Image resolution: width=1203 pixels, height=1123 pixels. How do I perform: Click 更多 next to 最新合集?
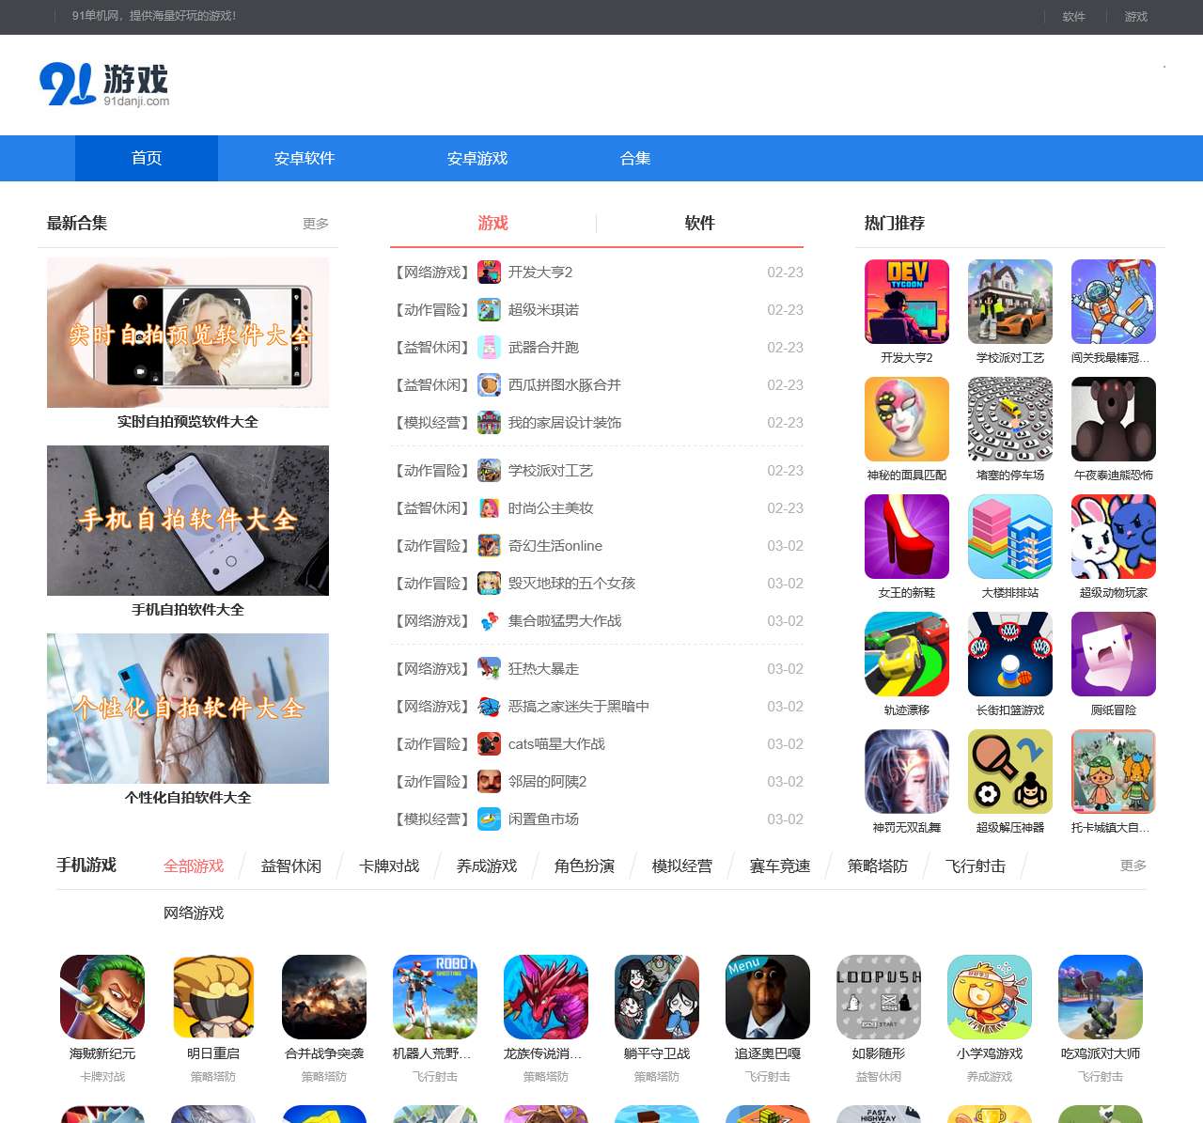point(316,224)
